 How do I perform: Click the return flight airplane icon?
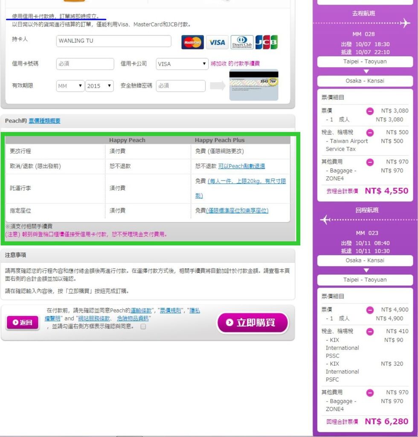coord(325,220)
